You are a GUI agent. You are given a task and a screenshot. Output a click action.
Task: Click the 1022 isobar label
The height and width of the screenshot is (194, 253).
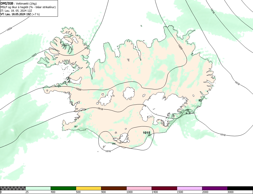pos(34,55)
